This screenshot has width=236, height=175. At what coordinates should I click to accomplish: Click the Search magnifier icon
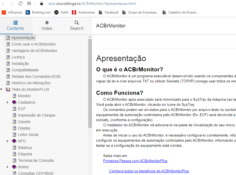[x=77, y=23]
